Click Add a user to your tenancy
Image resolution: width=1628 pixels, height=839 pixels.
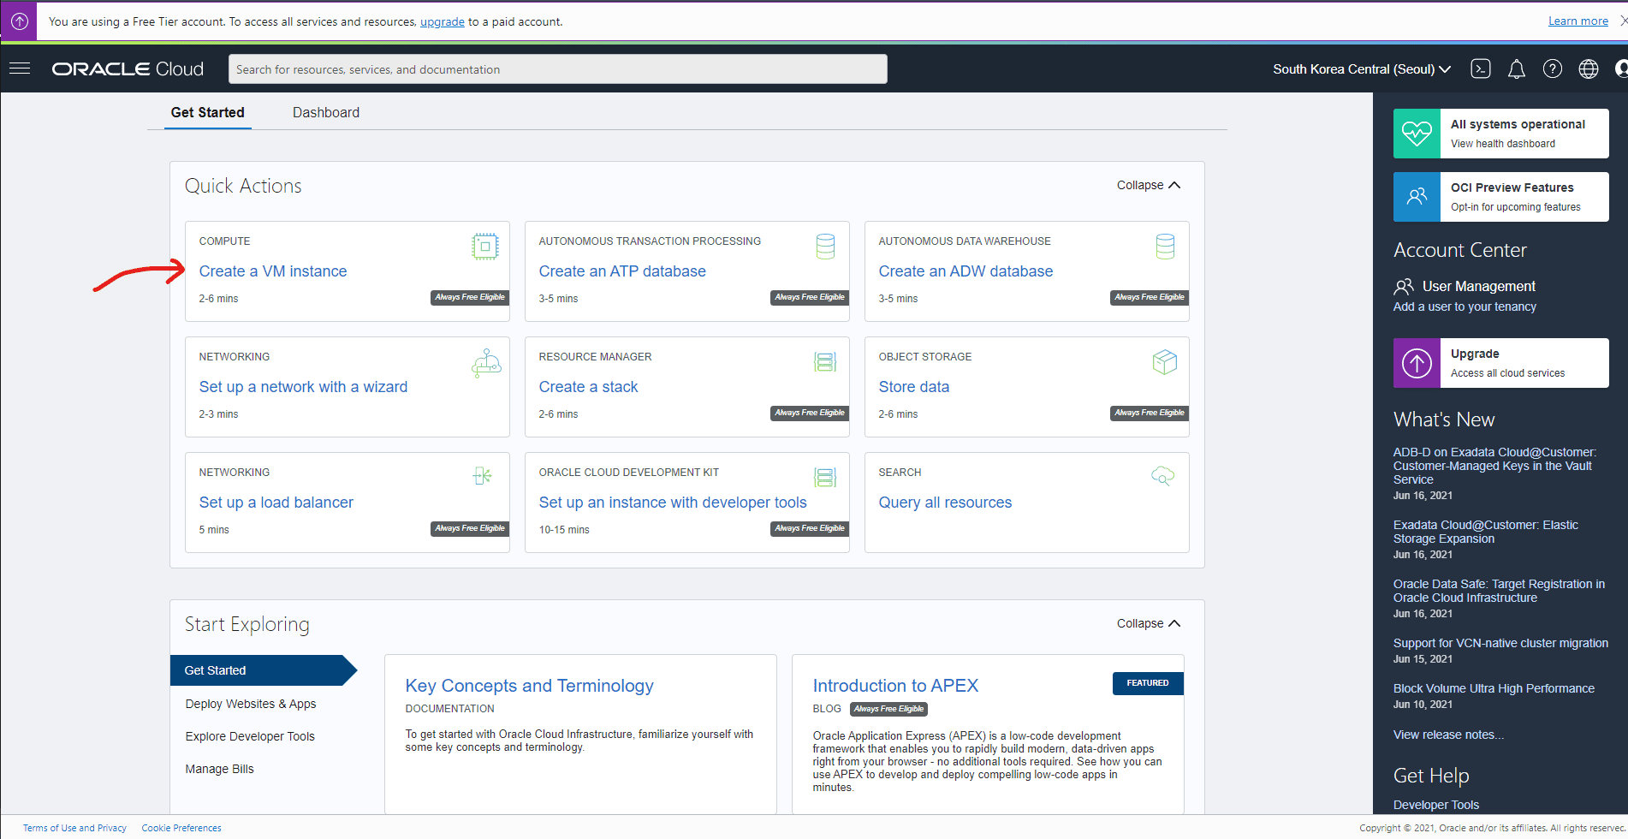tap(1465, 306)
